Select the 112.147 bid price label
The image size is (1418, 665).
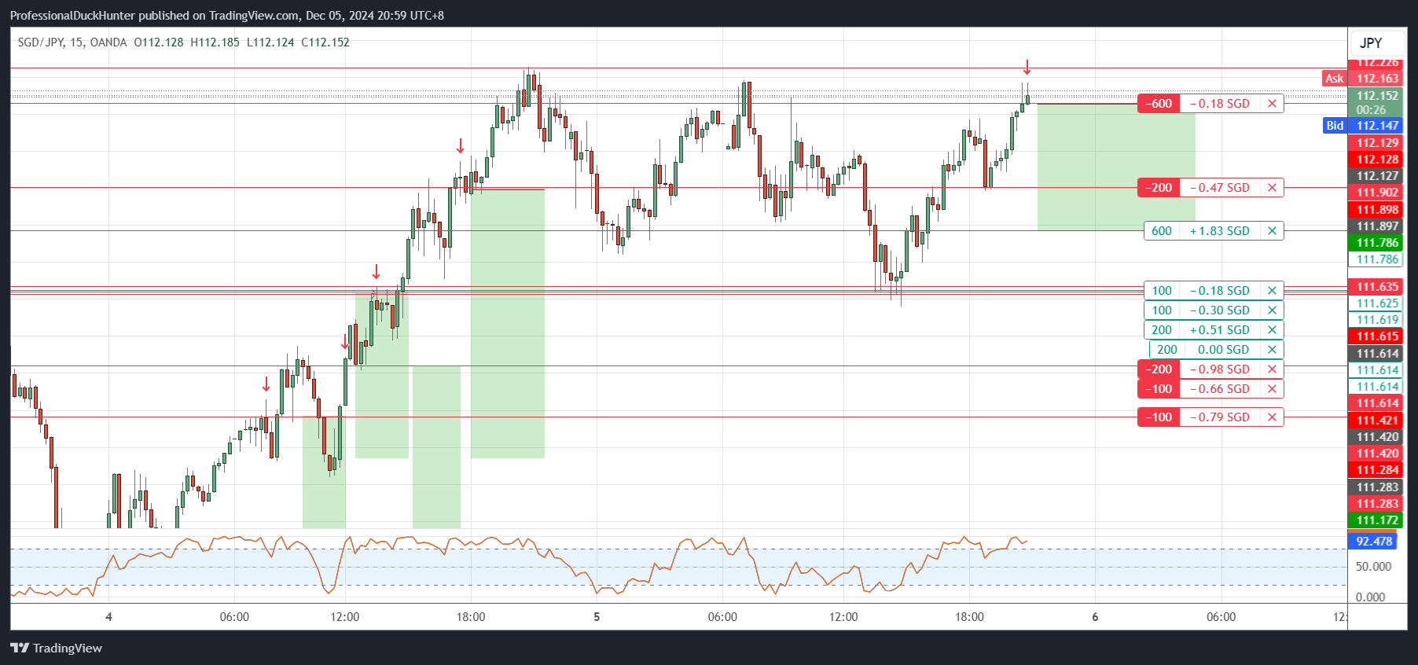[x=1377, y=126]
